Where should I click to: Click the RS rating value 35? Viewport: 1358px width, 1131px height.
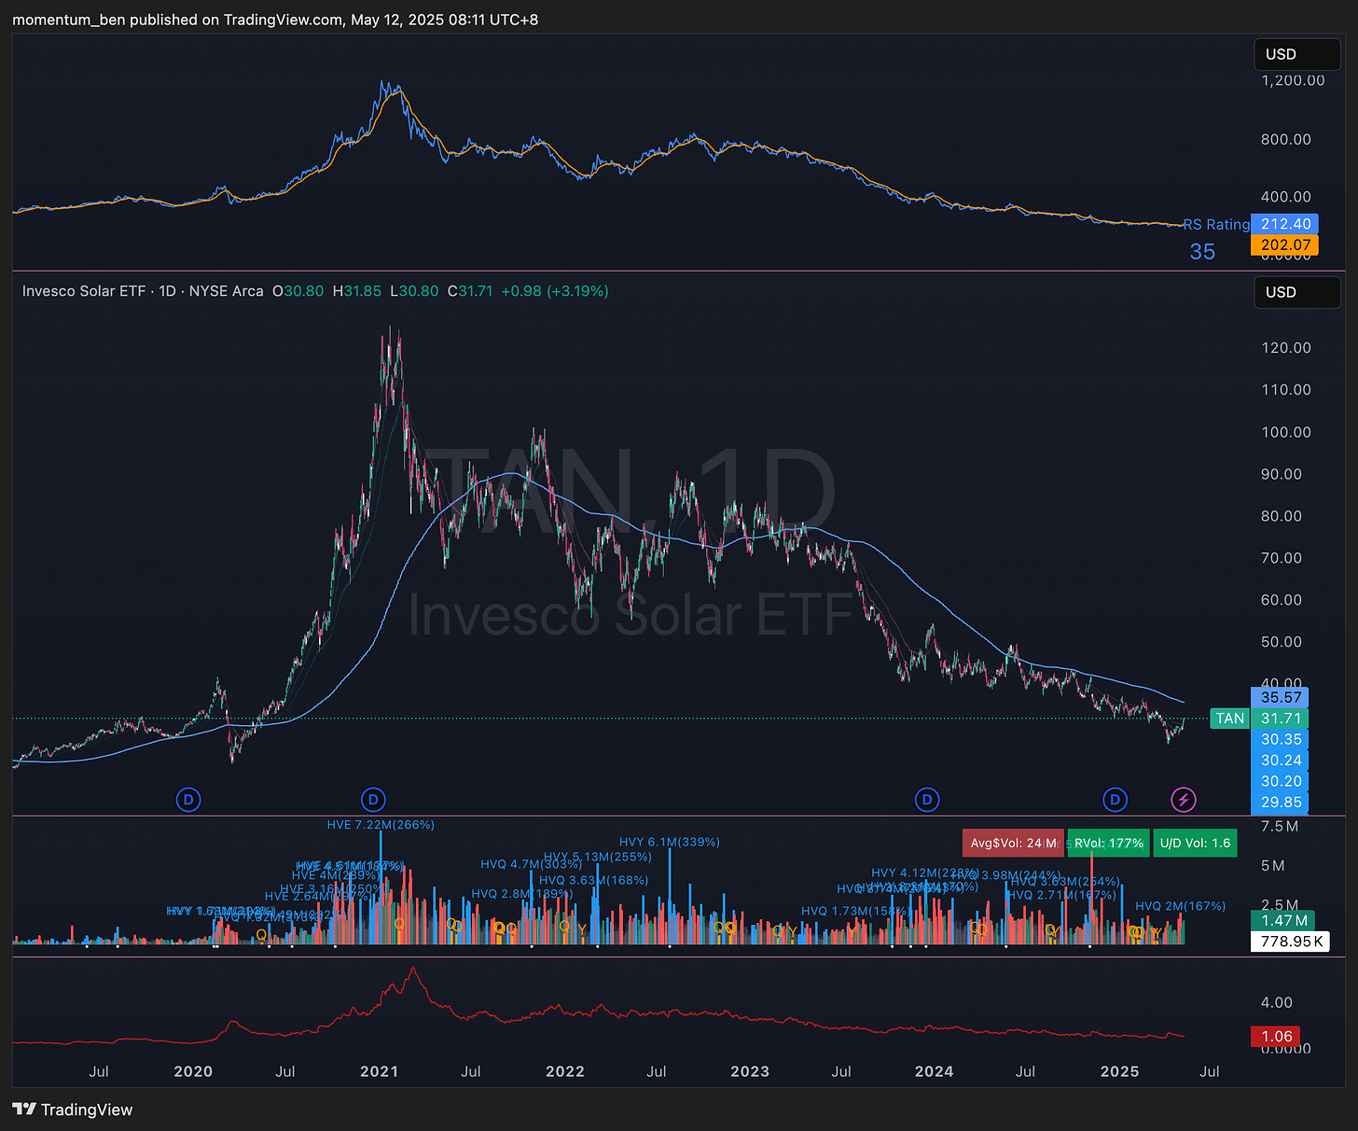1202,252
